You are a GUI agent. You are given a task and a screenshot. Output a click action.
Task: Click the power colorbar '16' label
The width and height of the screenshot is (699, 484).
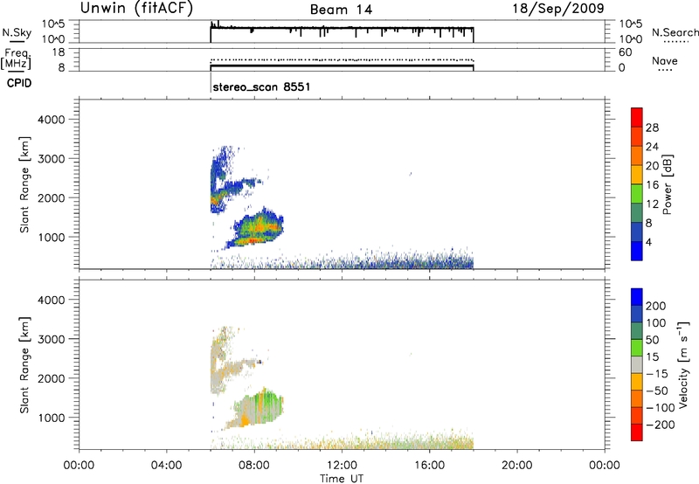tap(652, 185)
